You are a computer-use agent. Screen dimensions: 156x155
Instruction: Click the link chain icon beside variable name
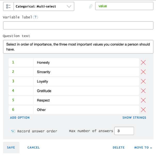[91, 6]
